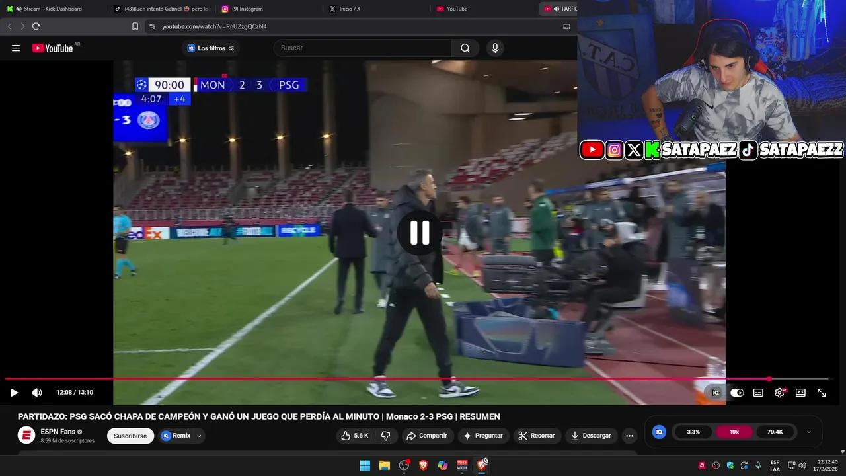Click the 79.4K stat pill
The image size is (846, 476).
(775, 432)
